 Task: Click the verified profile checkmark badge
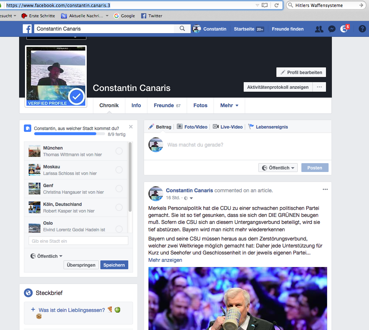click(x=76, y=96)
